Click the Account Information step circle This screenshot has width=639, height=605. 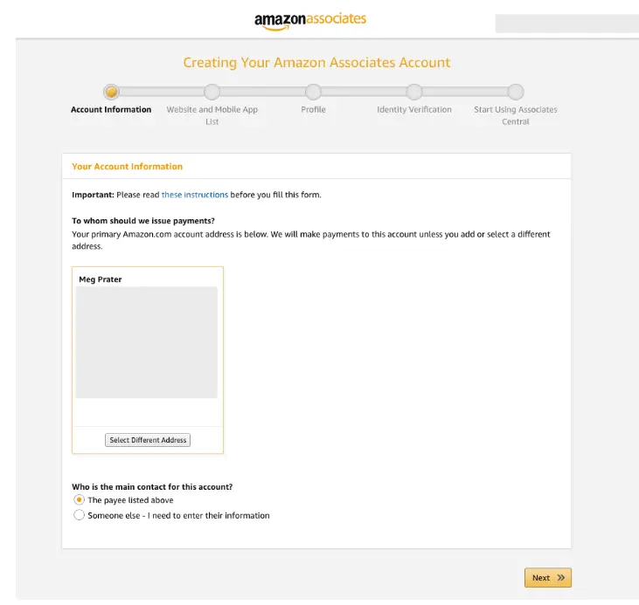(x=111, y=92)
